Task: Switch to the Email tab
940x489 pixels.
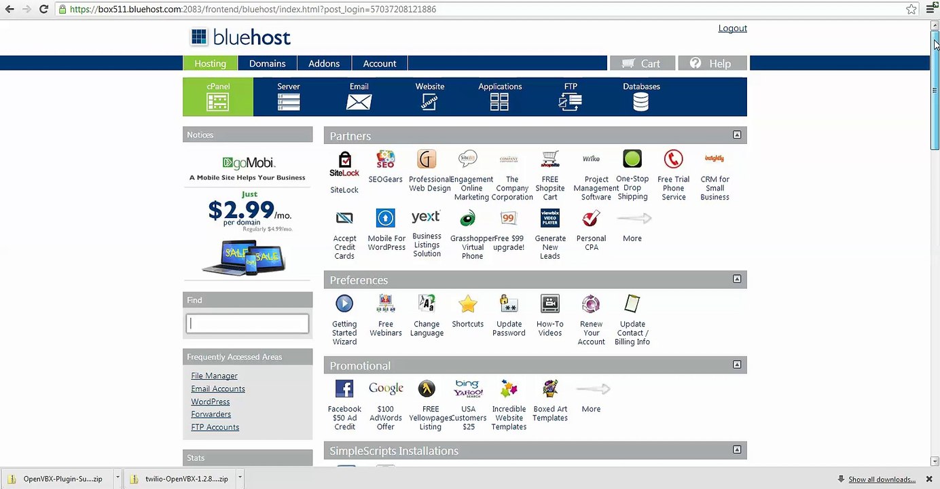Action: pos(359,96)
